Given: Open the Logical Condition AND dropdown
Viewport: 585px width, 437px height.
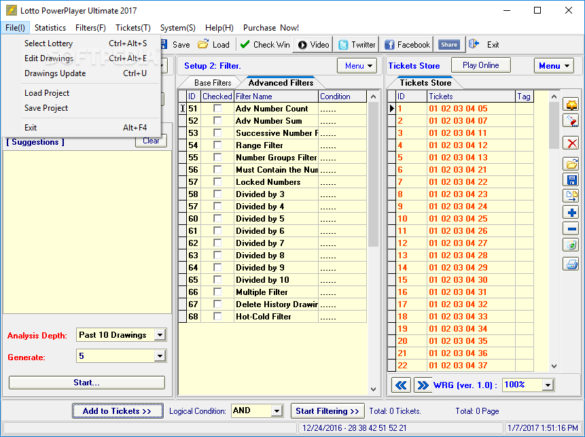Looking at the screenshot, I should coord(277,411).
